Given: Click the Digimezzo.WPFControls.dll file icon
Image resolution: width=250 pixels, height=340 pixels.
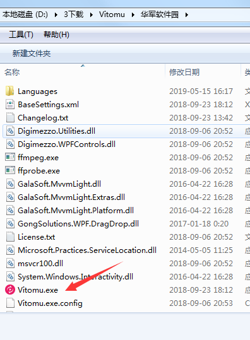Looking at the screenshot, I should pyautogui.click(x=10, y=144).
